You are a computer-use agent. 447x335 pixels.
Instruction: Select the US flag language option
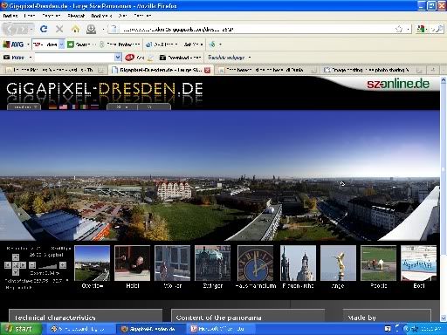pos(63,106)
